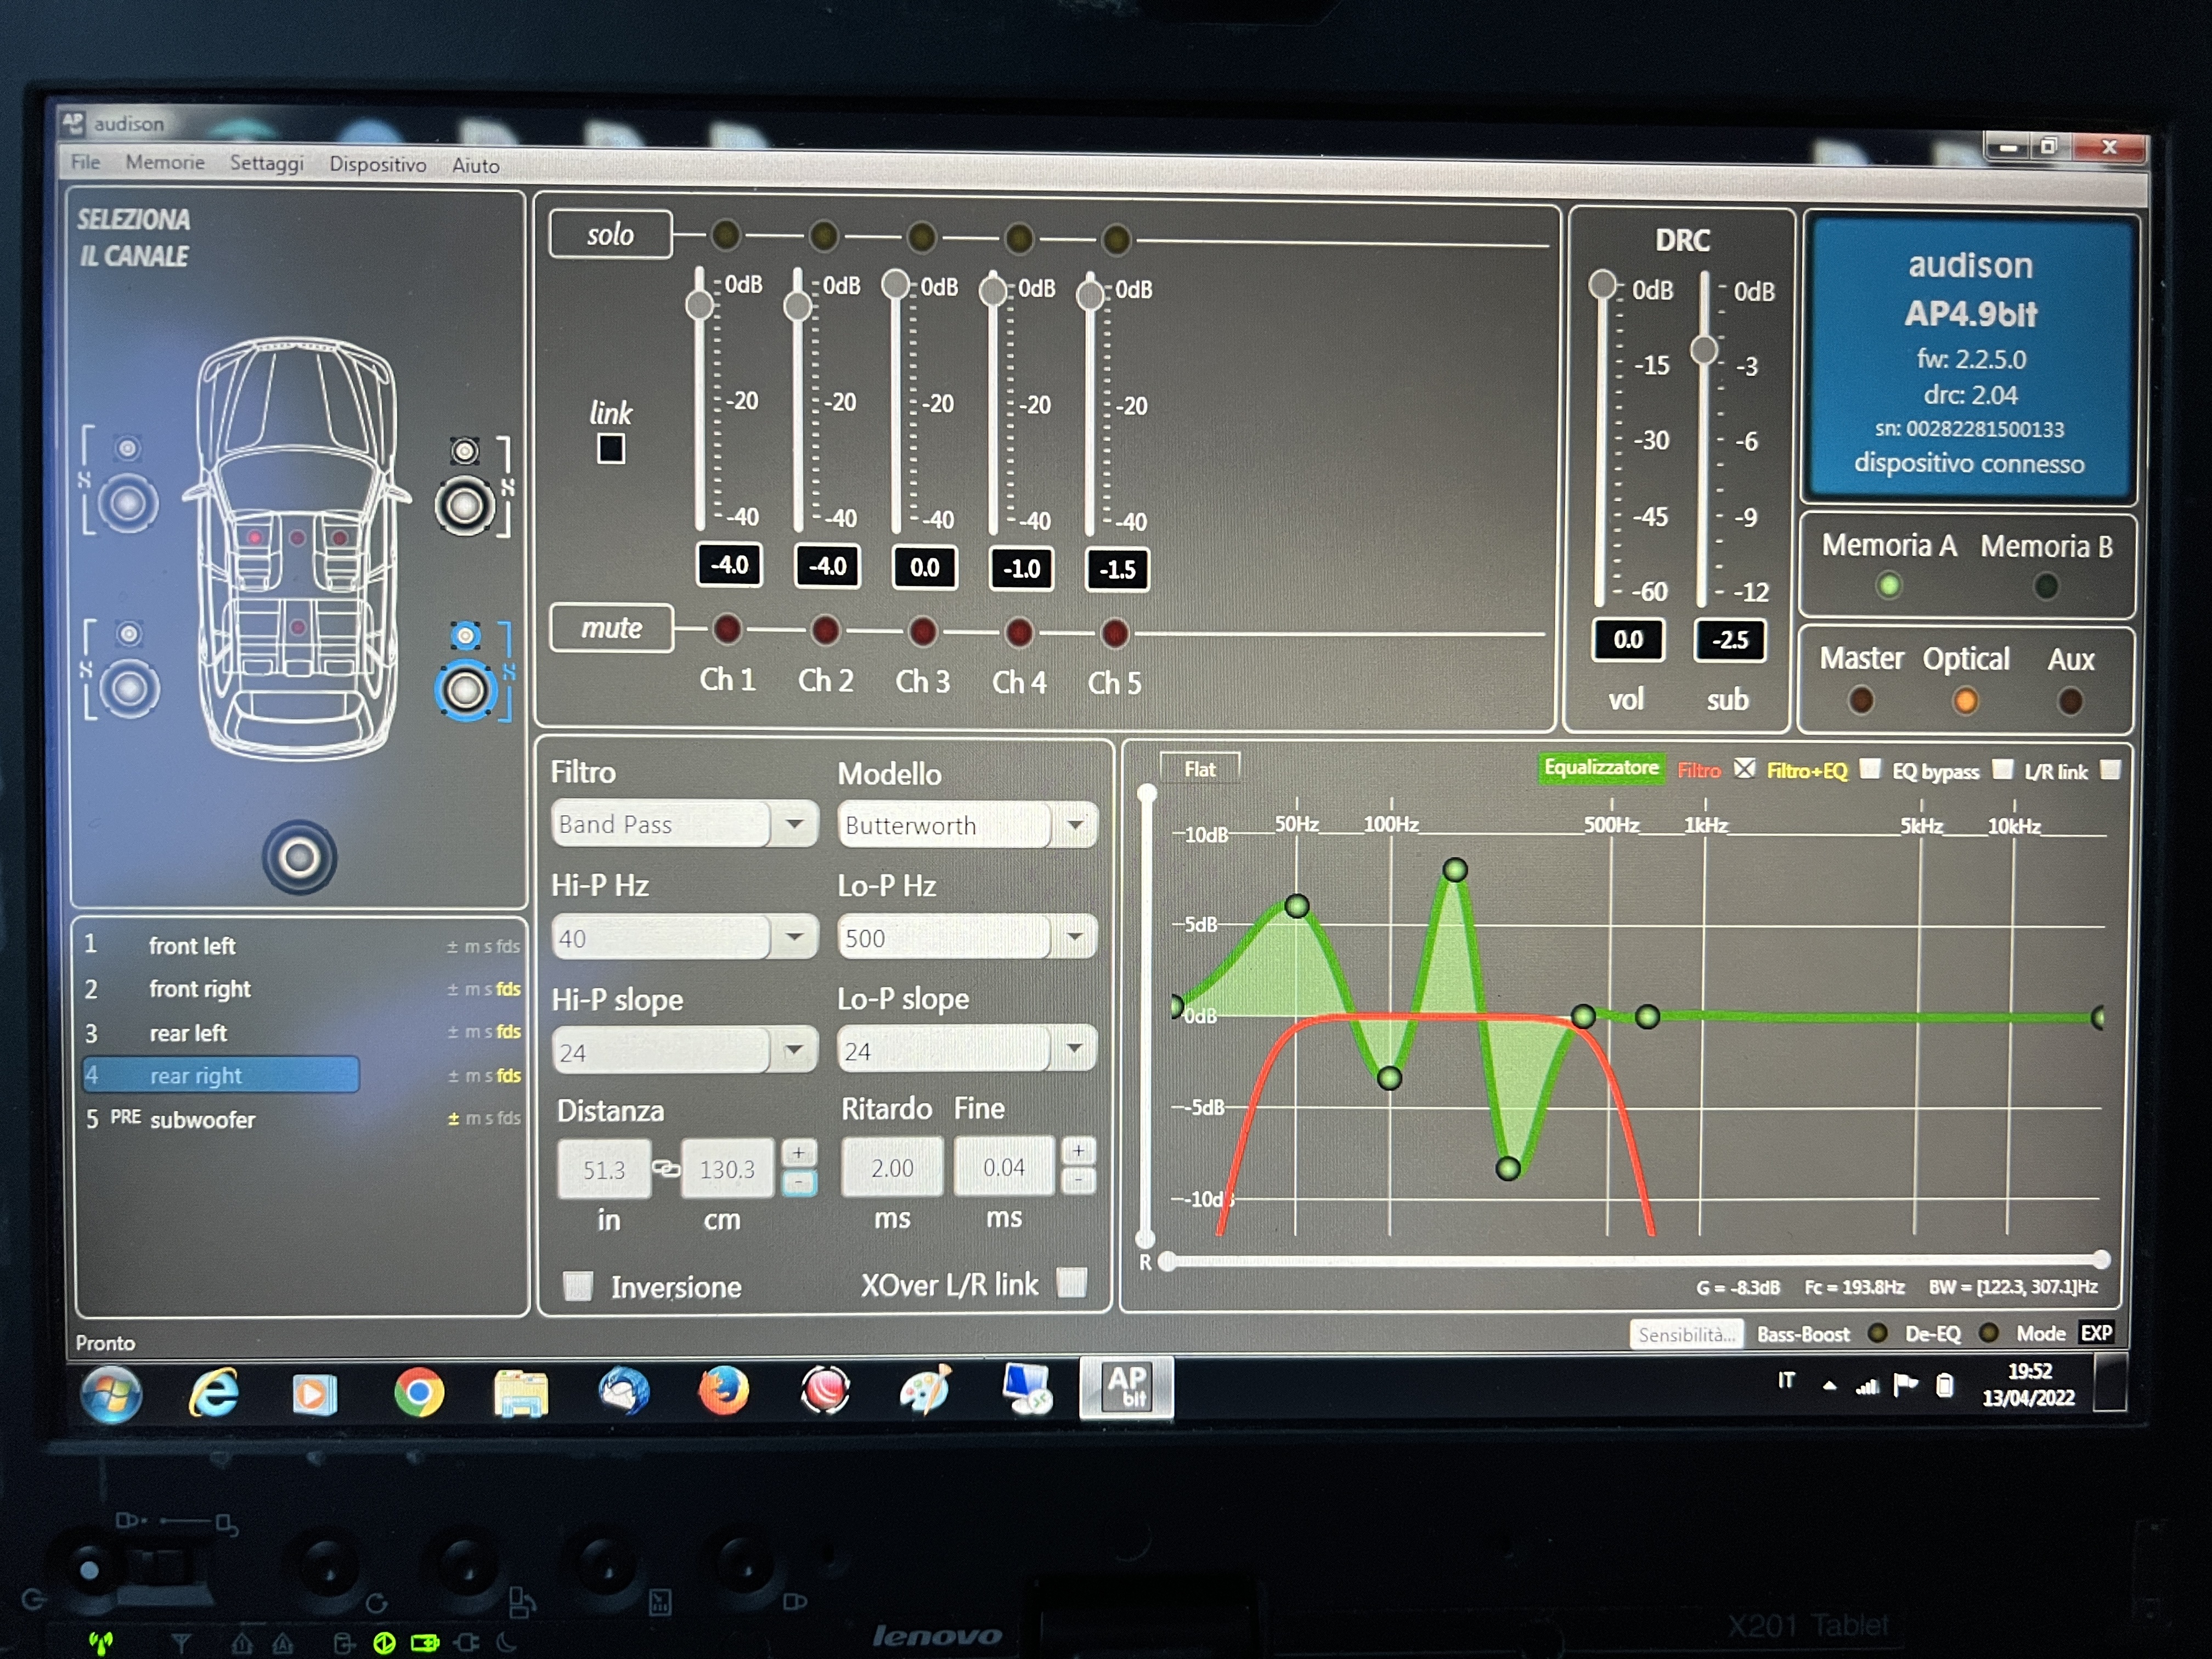Click the distance in/cm link chain icon
The height and width of the screenshot is (1659, 2212).
point(666,1168)
